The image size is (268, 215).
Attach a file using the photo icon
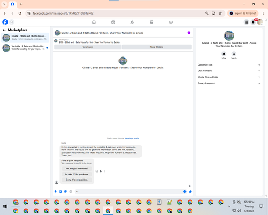61,191
